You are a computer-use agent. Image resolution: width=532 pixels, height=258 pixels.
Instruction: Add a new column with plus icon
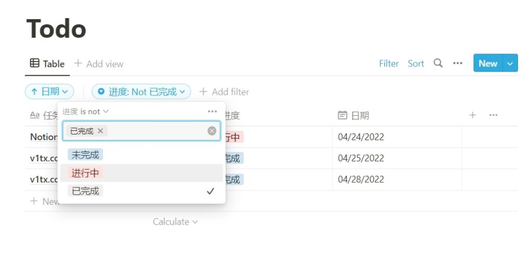click(x=473, y=115)
